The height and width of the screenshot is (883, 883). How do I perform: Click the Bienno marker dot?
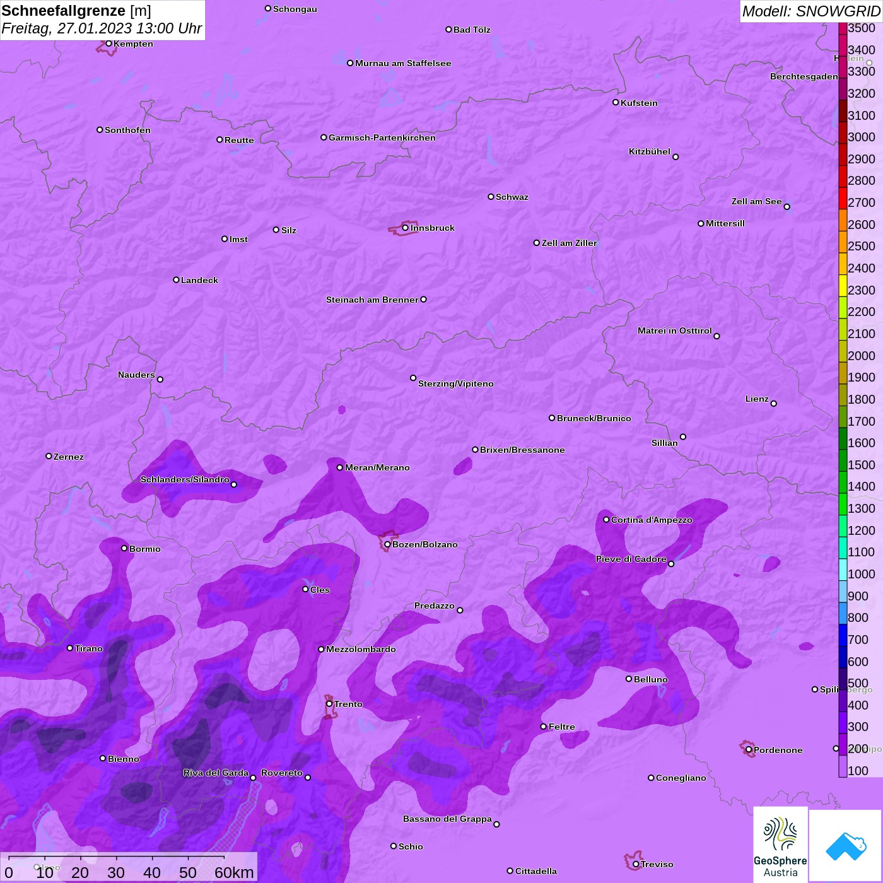point(103,758)
